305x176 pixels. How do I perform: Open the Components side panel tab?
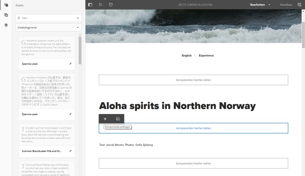[x=6, y=15]
